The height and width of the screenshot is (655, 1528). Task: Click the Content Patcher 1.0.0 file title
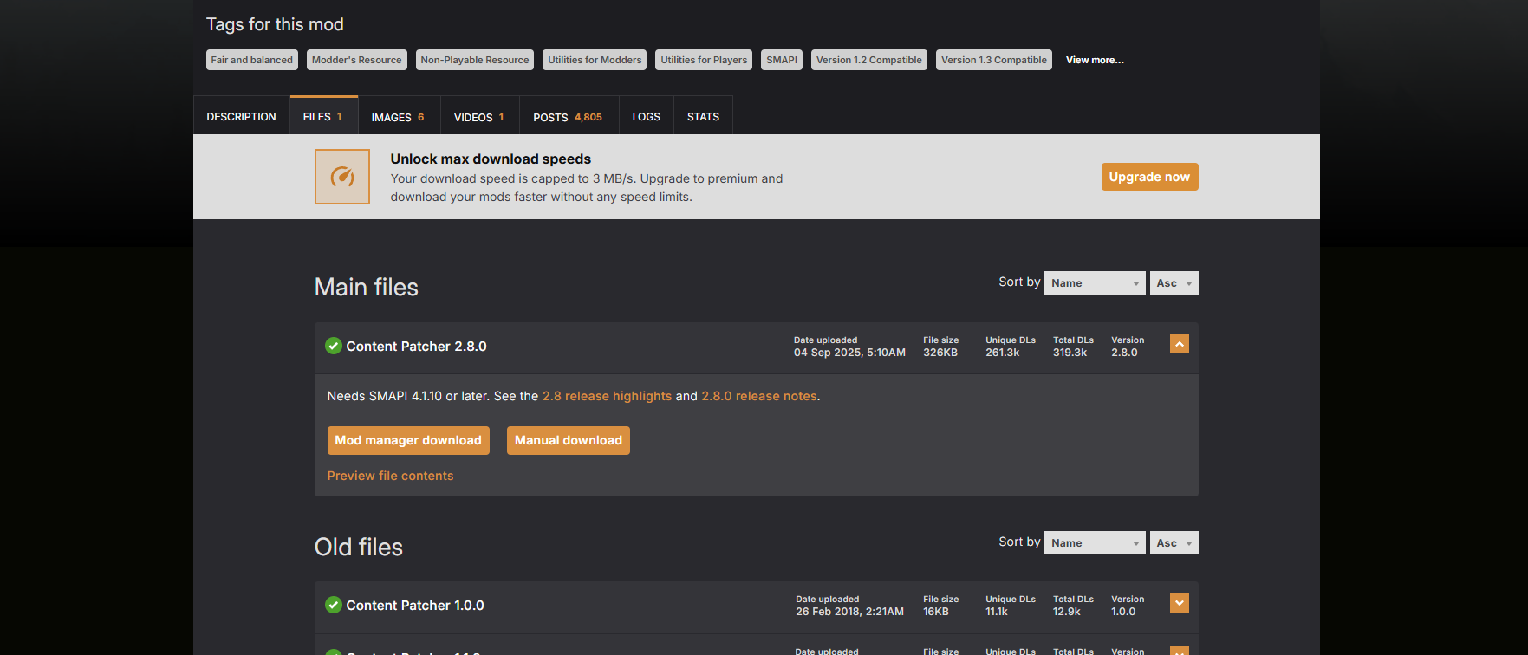415,606
